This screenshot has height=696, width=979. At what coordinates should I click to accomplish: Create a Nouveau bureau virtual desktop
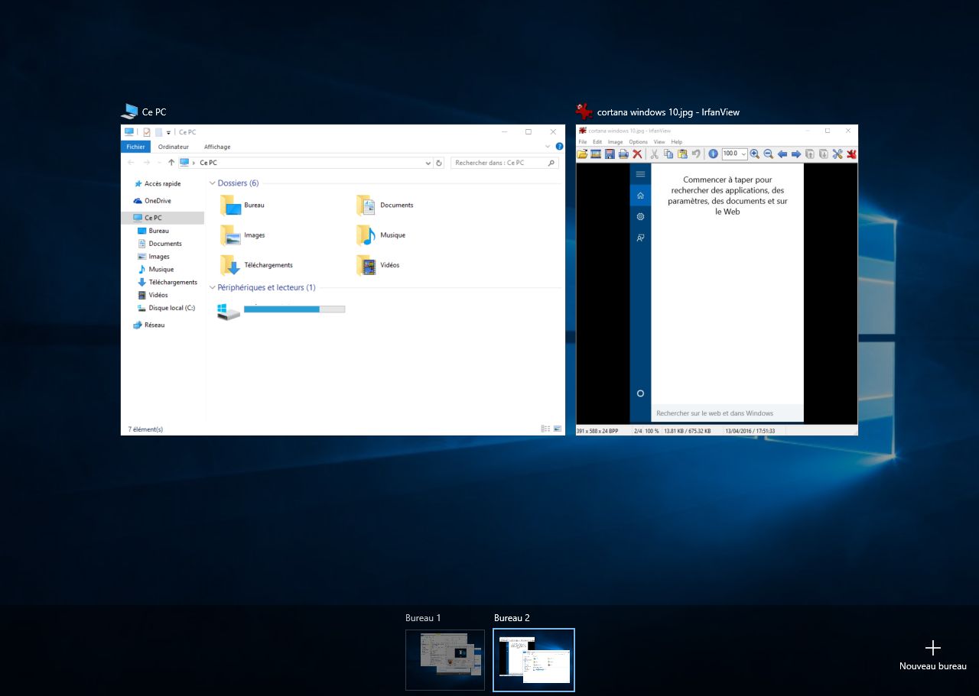click(933, 648)
